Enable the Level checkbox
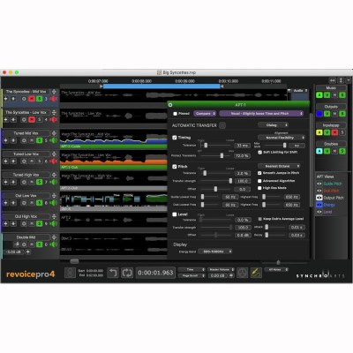The height and width of the screenshot is (353, 353). click(x=175, y=214)
